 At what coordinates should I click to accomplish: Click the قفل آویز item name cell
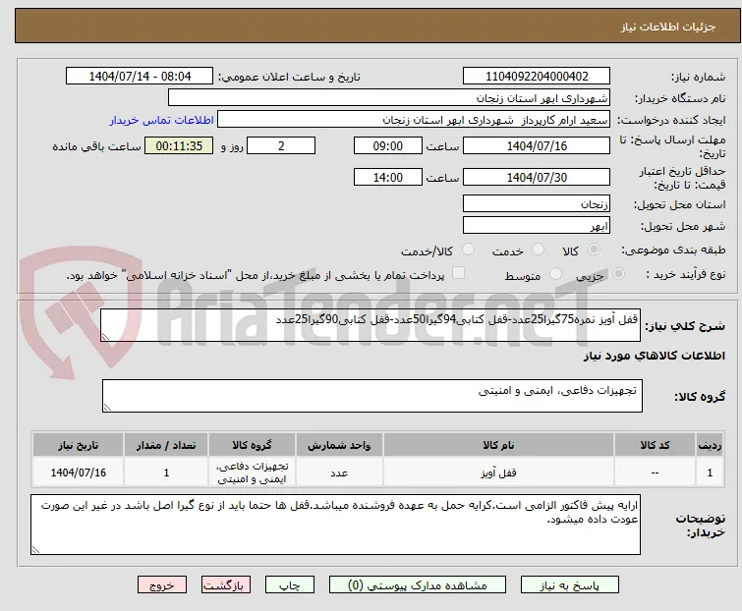(498, 472)
